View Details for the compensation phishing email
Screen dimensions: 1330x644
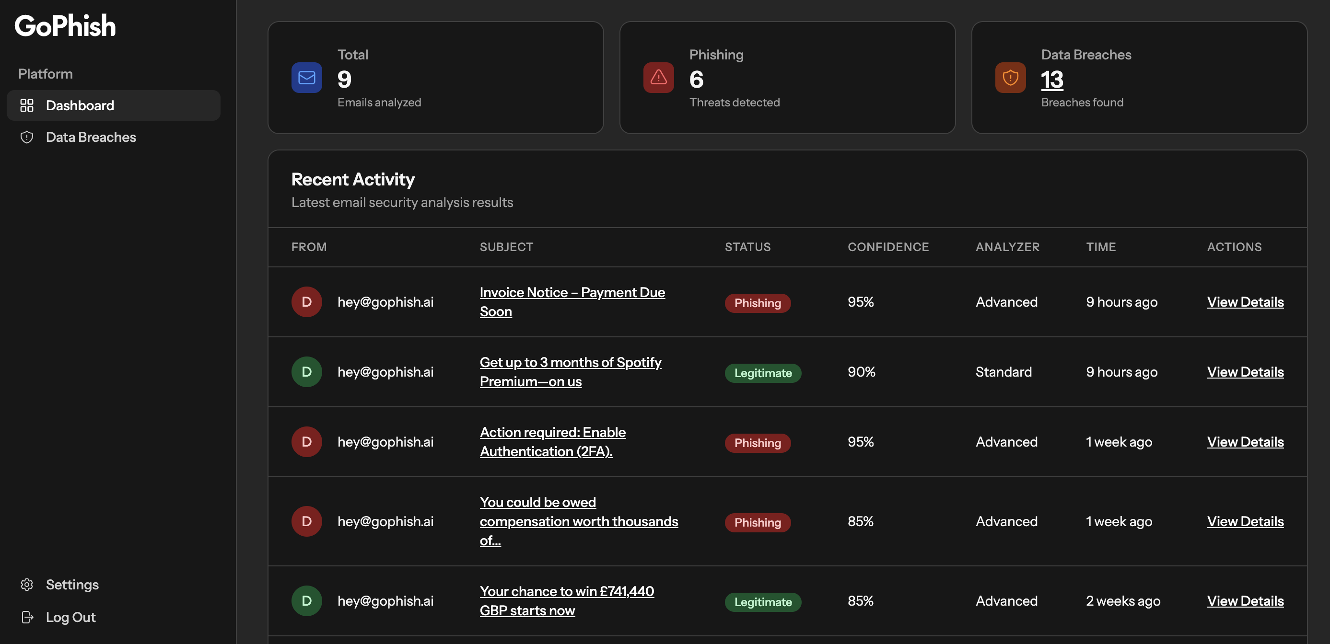click(x=1245, y=521)
